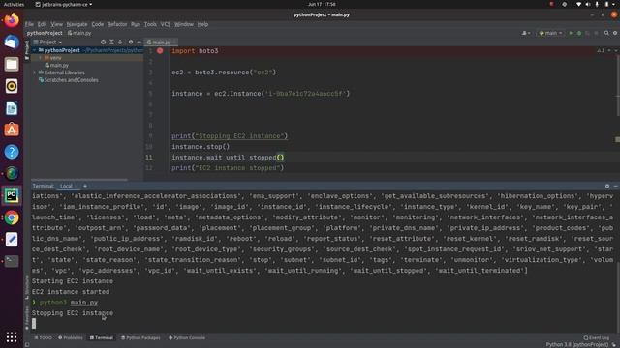
Task: Open the user account icon dropdown
Action: pos(526,33)
